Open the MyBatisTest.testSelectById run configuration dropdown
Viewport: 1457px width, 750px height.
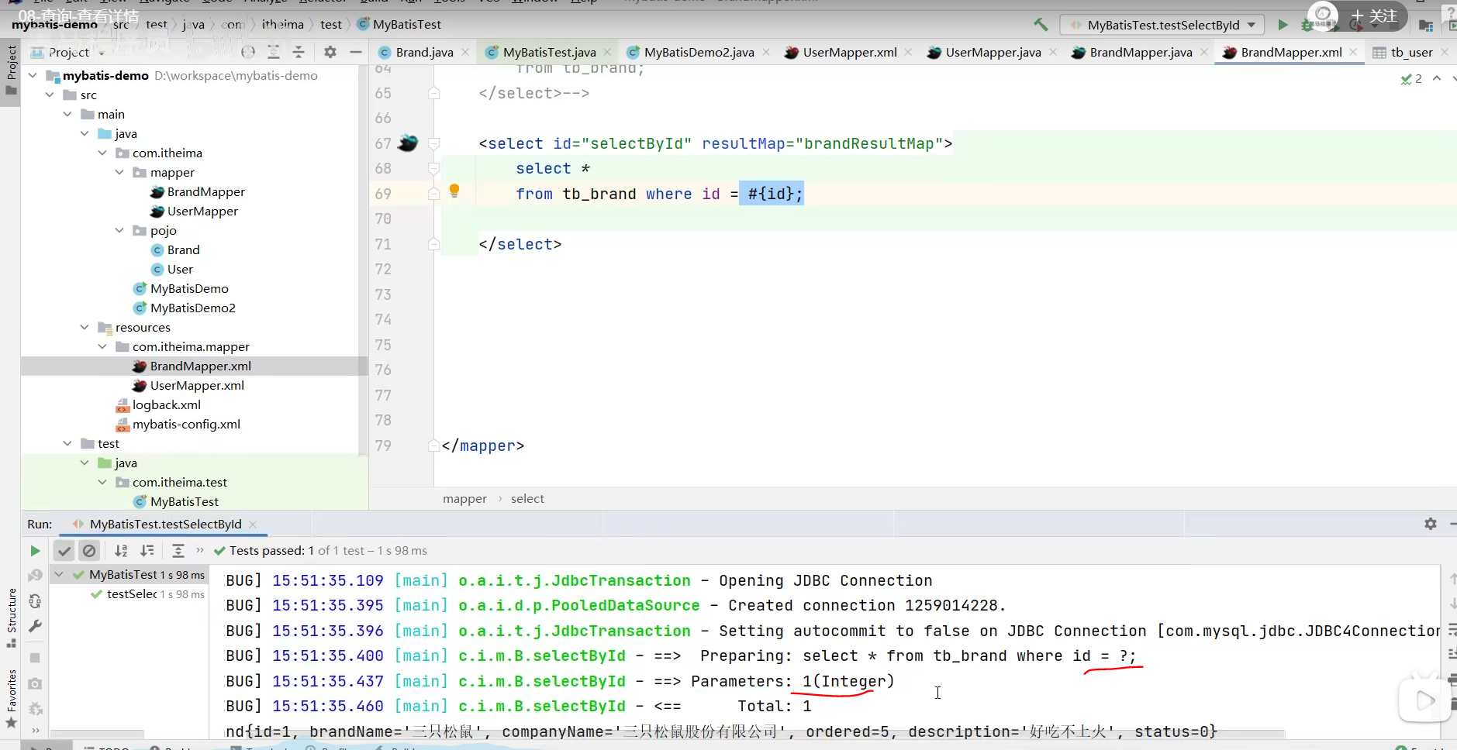[1162, 25]
